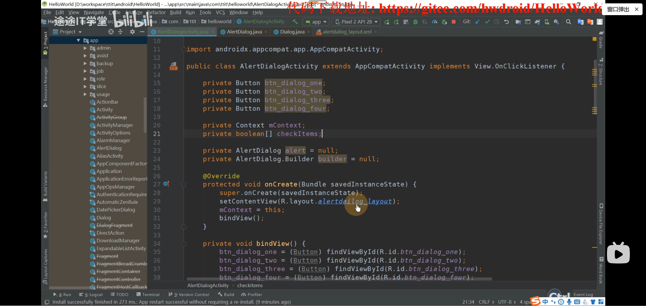Select DatePickerDialog class in project tree
This screenshot has height=306, width=646.
click(x=116, y=210)
